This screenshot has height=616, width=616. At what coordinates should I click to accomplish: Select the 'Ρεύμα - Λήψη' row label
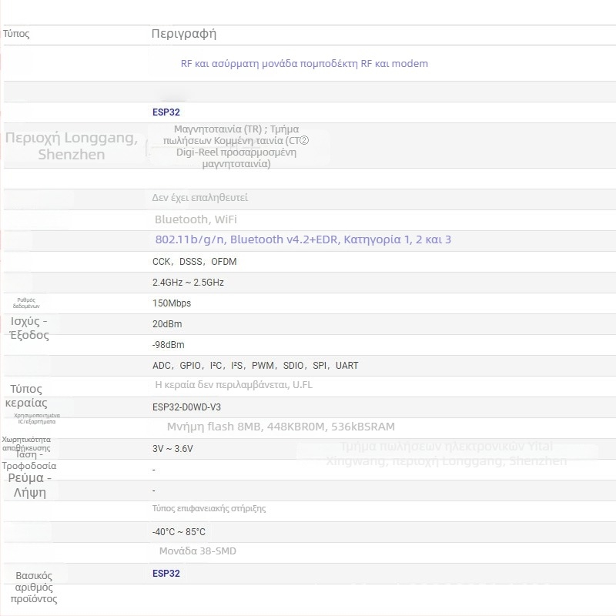click(x=30, y=485)
